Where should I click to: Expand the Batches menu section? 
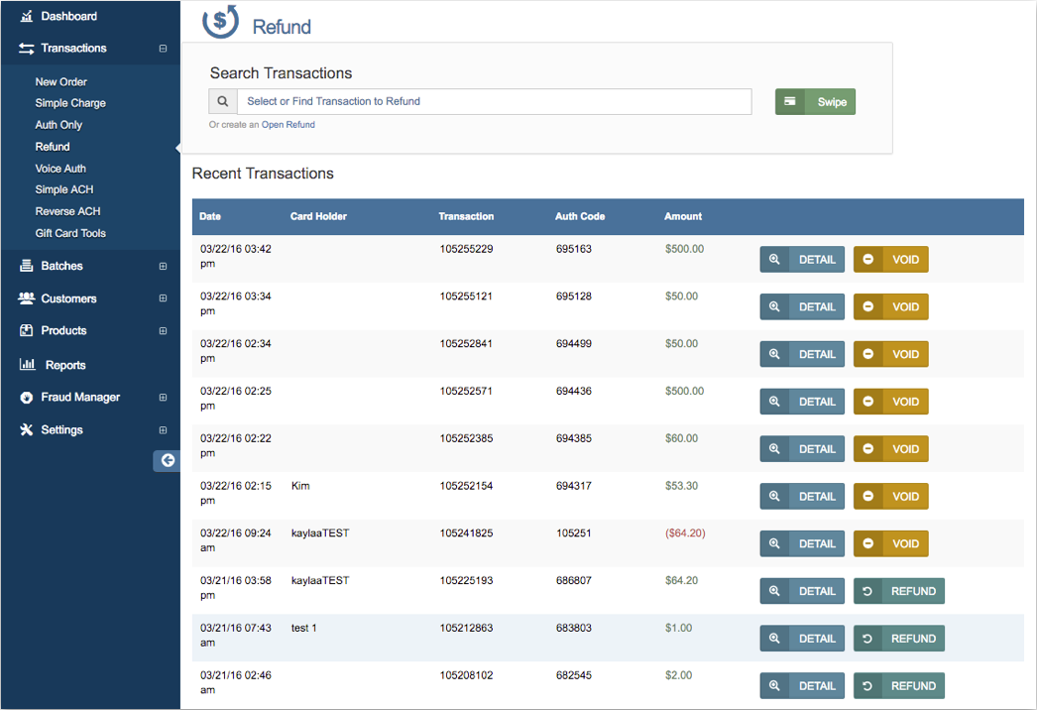(x=163, y=267)
